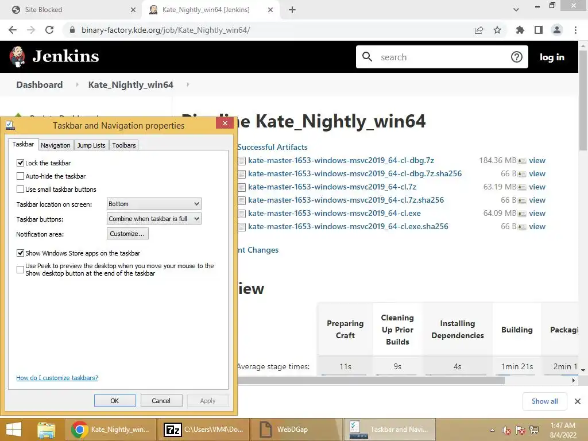Switch to the Toolbars tab
The image size is (588, 441).
(x=124, y=145)
